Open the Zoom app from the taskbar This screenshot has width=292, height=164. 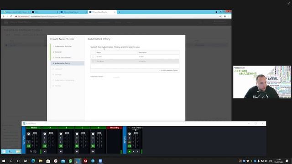tap(100, 161)
